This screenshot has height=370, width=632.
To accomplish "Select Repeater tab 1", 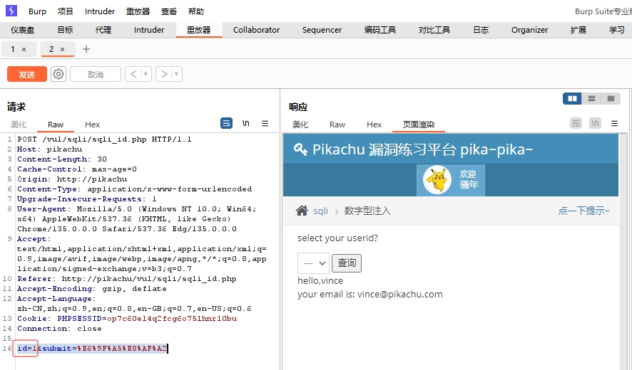I will (x=13, y=49).
